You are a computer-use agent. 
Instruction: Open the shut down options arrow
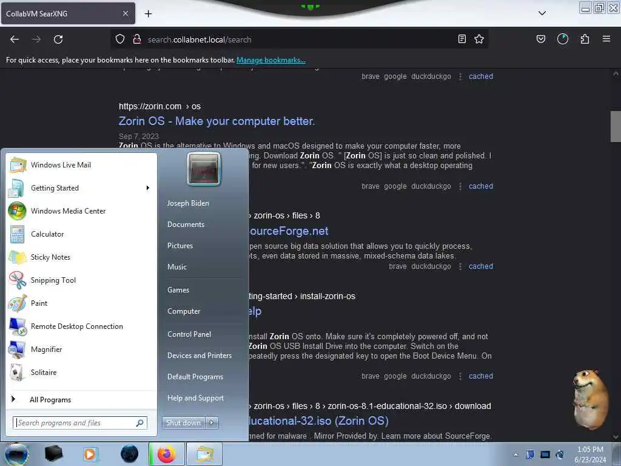[212, 423]
